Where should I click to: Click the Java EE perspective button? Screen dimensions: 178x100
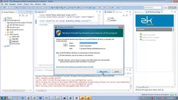tap(172, 8)
